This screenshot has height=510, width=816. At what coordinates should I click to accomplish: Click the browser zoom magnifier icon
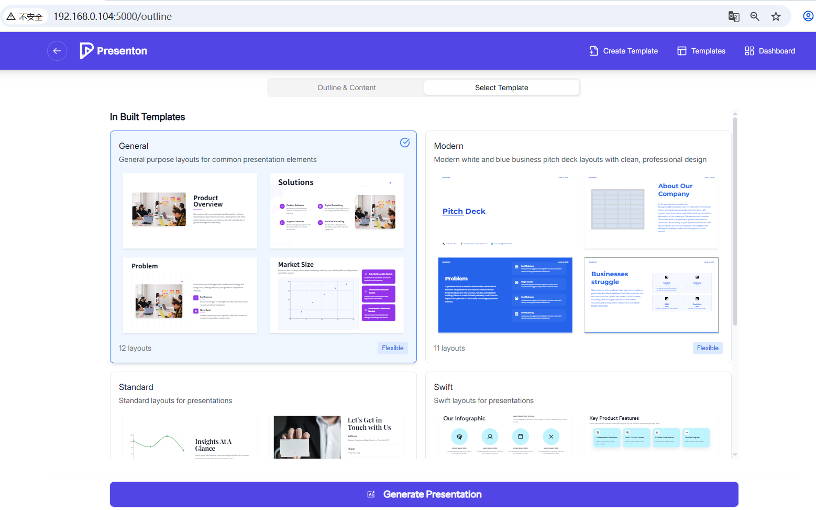point(755,16)
